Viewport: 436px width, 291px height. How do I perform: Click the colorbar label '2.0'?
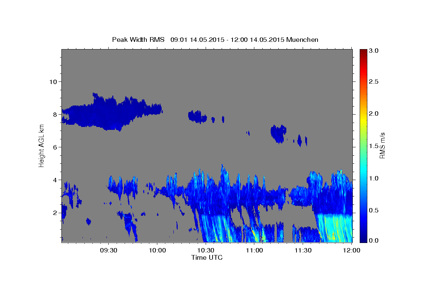point(374,113)
